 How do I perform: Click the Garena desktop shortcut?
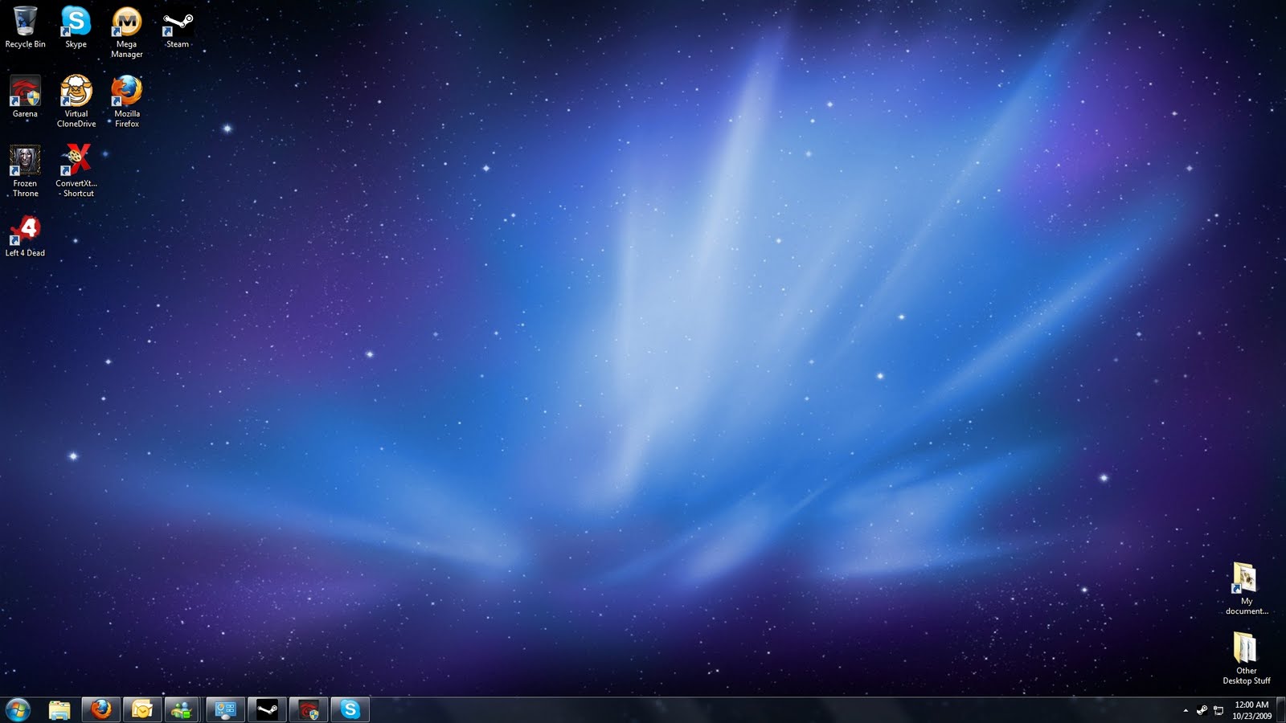[25, 97]
